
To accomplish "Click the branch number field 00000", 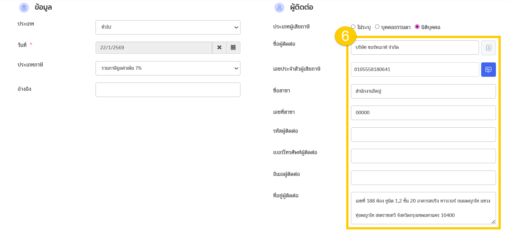I will [423, 113].
